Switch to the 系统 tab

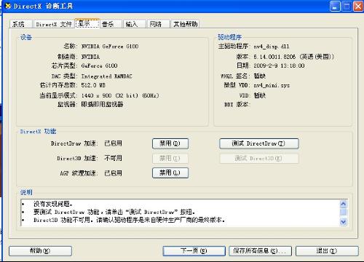21,24
